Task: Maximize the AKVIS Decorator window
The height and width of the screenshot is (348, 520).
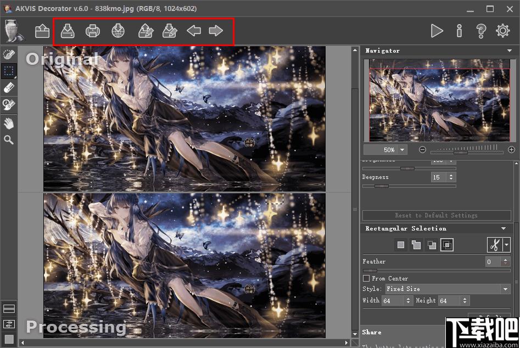Action: click(x=490, y=9)
